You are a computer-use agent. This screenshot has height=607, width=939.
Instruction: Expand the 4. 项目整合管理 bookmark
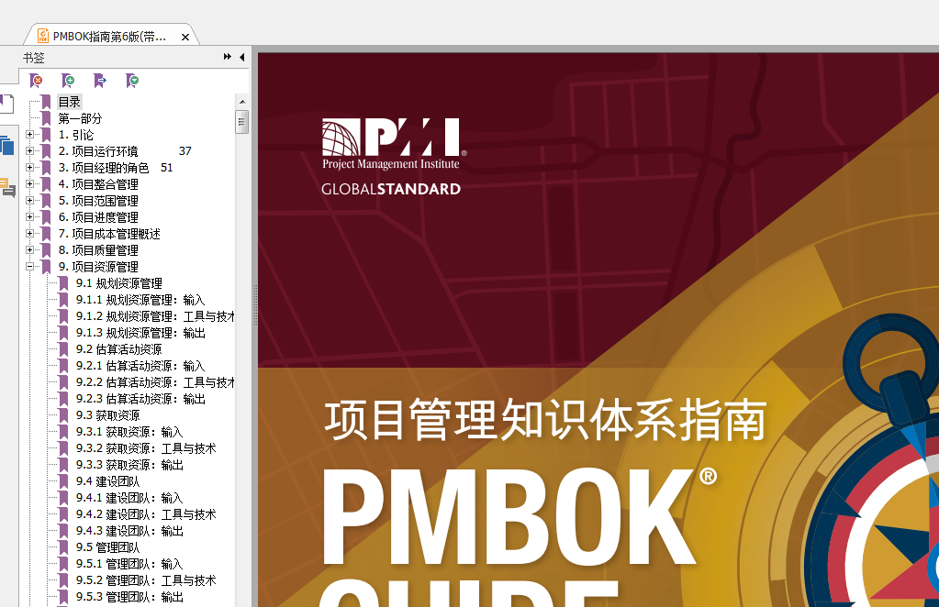click(x=30, y=184)
